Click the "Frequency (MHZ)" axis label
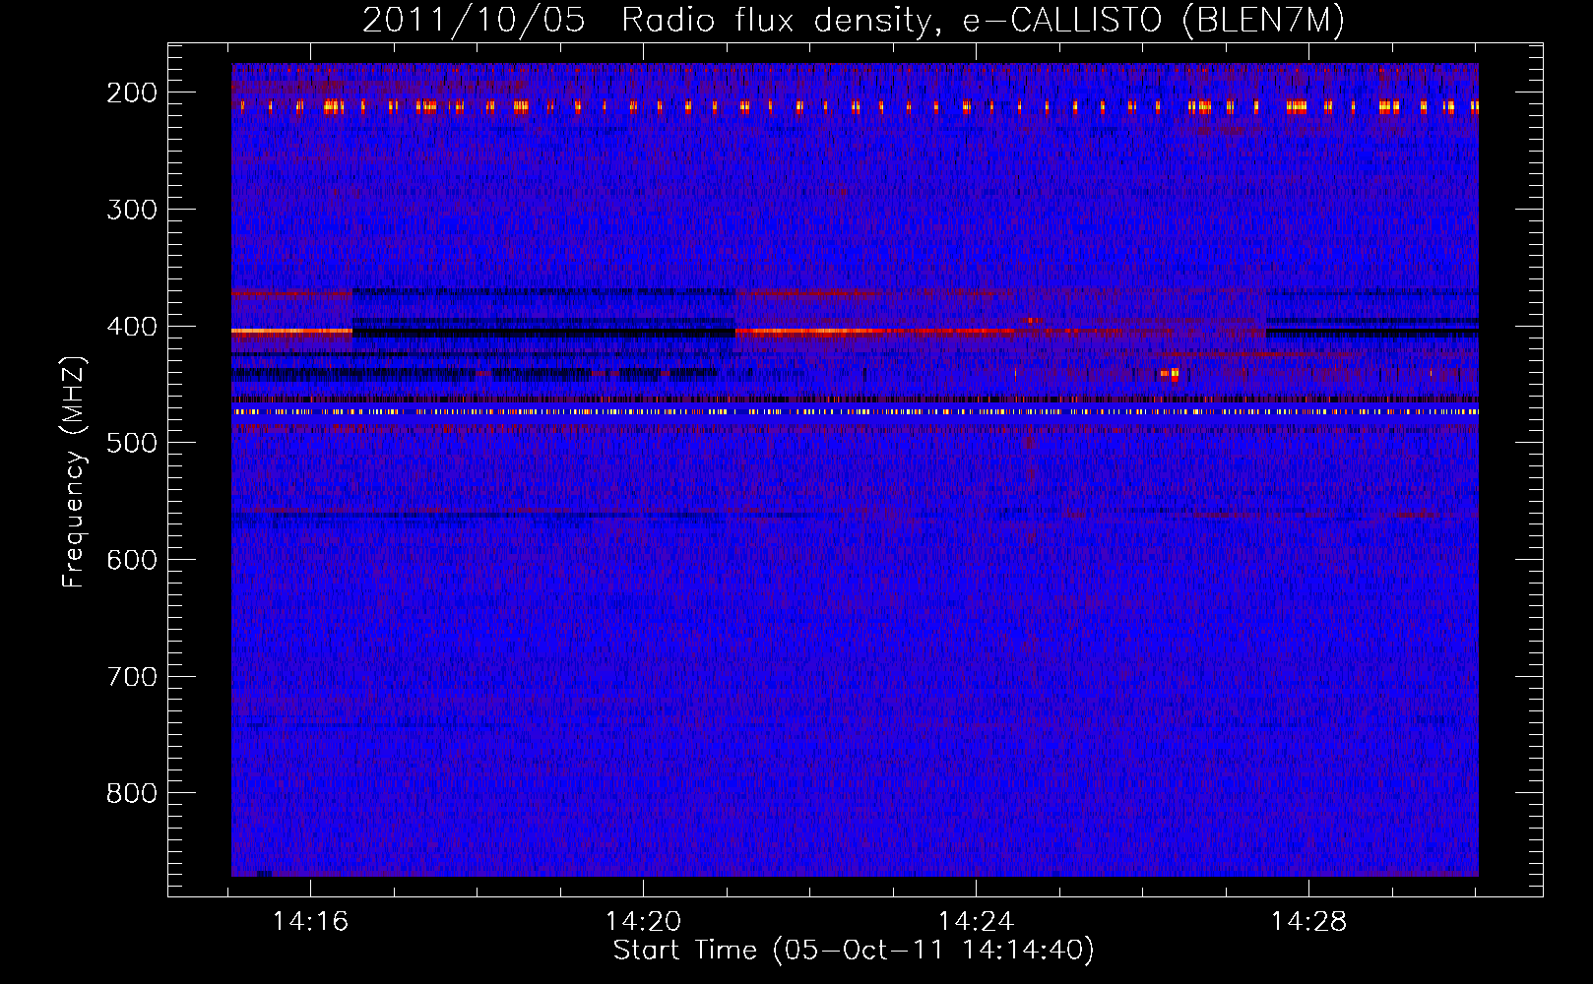 pos(74,471)
